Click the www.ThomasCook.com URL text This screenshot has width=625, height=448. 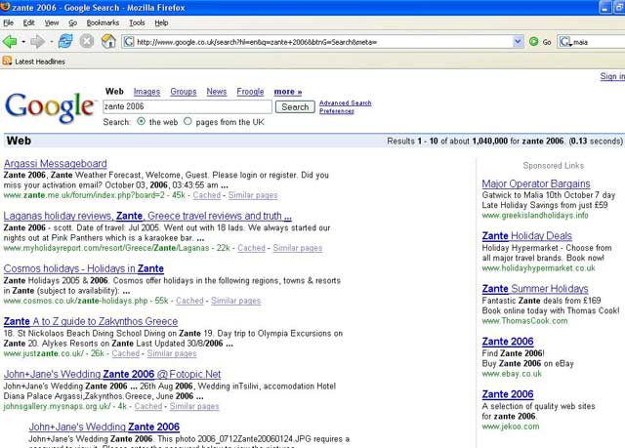(x=525, y=321)
